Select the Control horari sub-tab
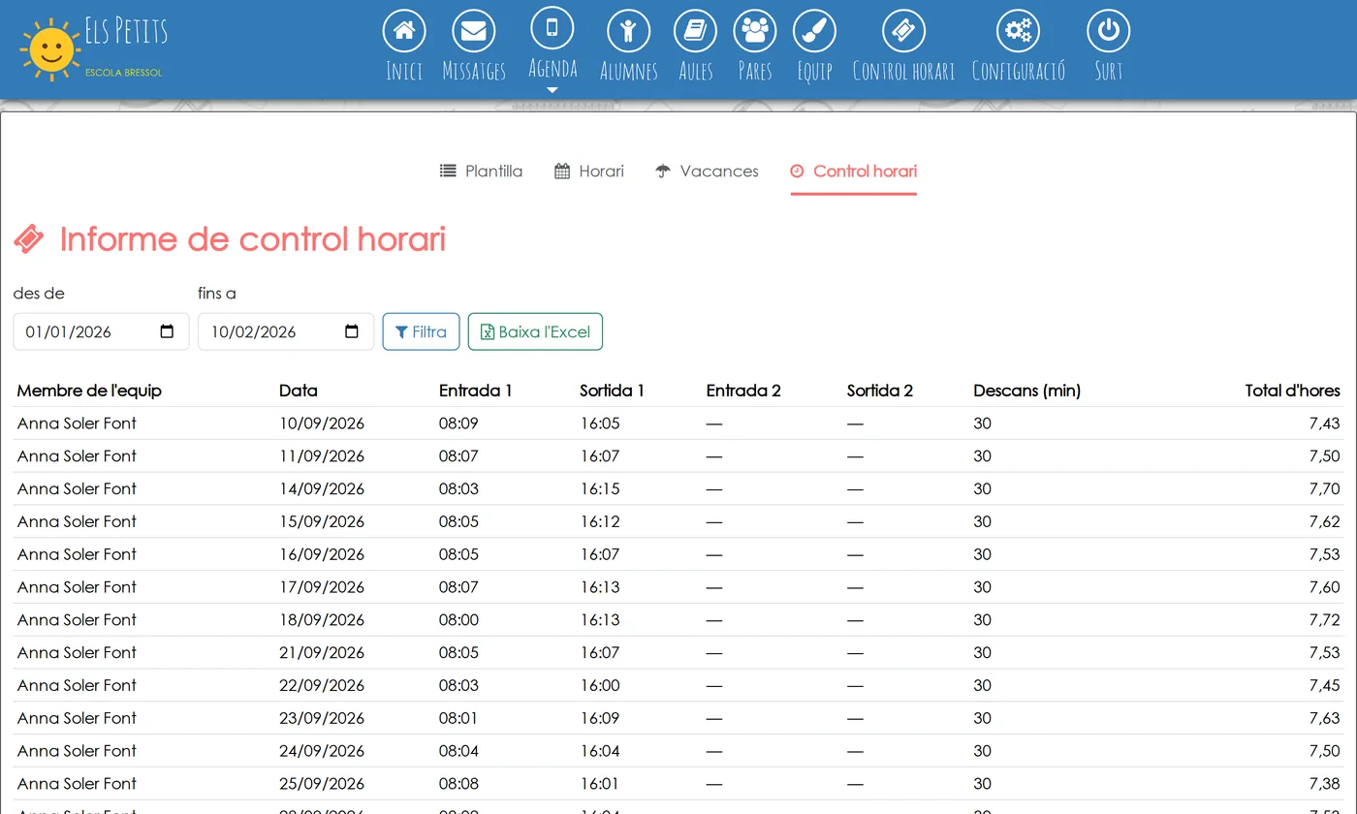 tap(853, 172)
